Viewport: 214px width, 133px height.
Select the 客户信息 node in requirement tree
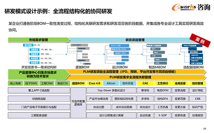tap(28, 45)
